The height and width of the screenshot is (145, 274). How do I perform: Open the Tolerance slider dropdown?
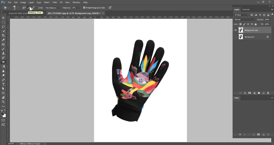79,8
